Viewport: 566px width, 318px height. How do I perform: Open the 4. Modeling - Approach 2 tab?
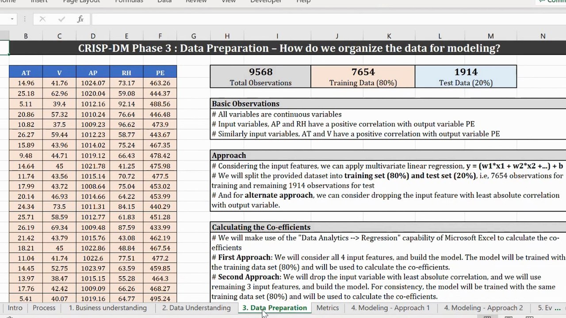point(483,308)
